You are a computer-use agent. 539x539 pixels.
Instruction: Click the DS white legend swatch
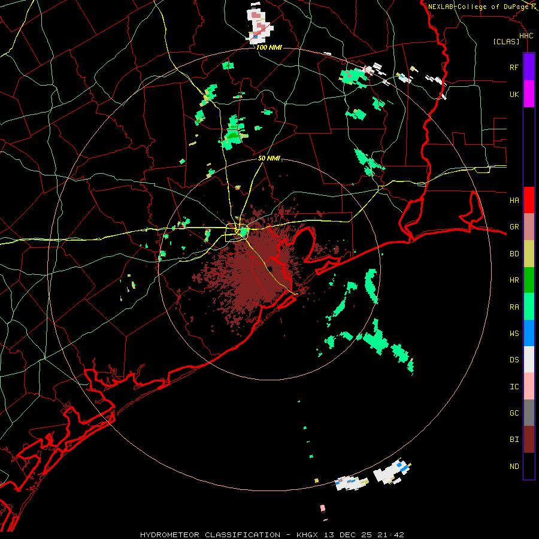pyautogui.click(x=529, y=359)
